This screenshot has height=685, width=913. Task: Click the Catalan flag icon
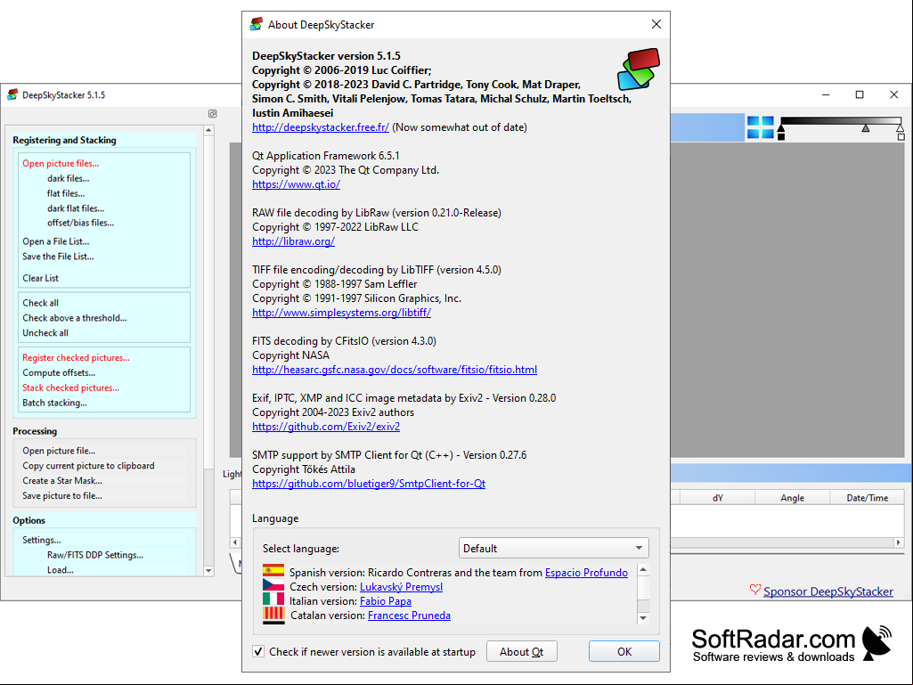click(273, 614)
